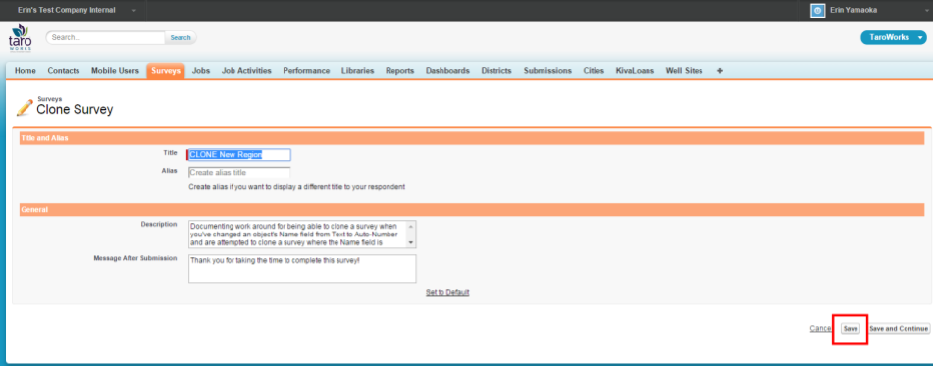The height and width of the screenshot is (366, 933).
Task: Switch to the Cities tab
Action: click(x=594, y=71)
